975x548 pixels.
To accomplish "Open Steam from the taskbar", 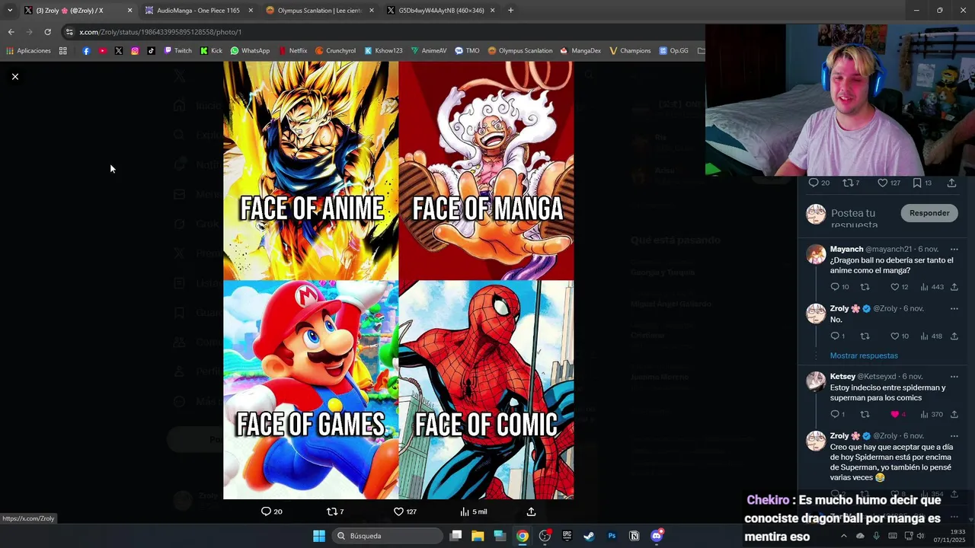I will click(589, 536).
